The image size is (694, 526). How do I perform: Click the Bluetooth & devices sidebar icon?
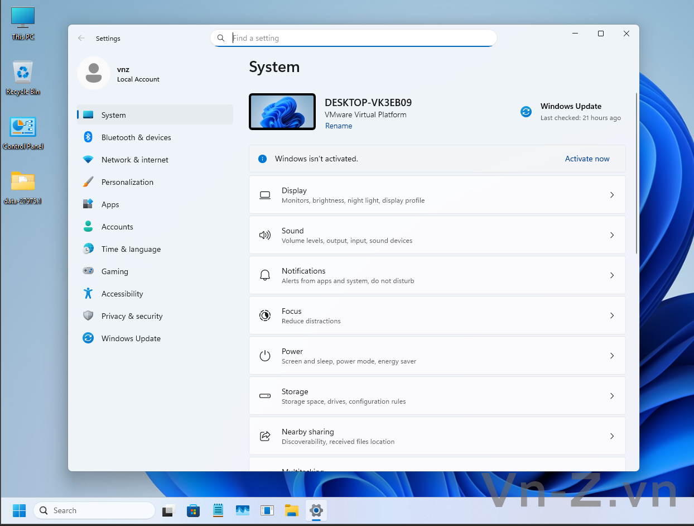click(88, 137)
